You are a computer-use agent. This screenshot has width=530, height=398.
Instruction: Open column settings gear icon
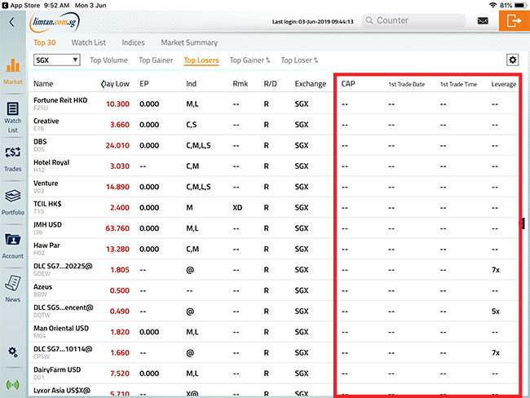pyautogui.click(x=512, y=60)
